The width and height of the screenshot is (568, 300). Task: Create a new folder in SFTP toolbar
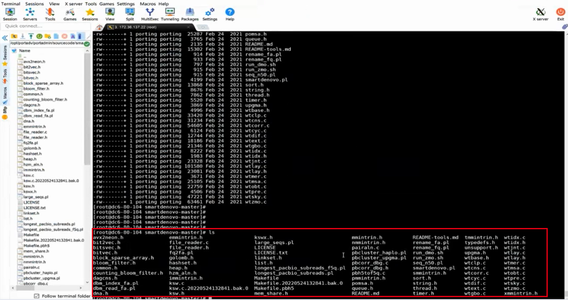[48, 36]
